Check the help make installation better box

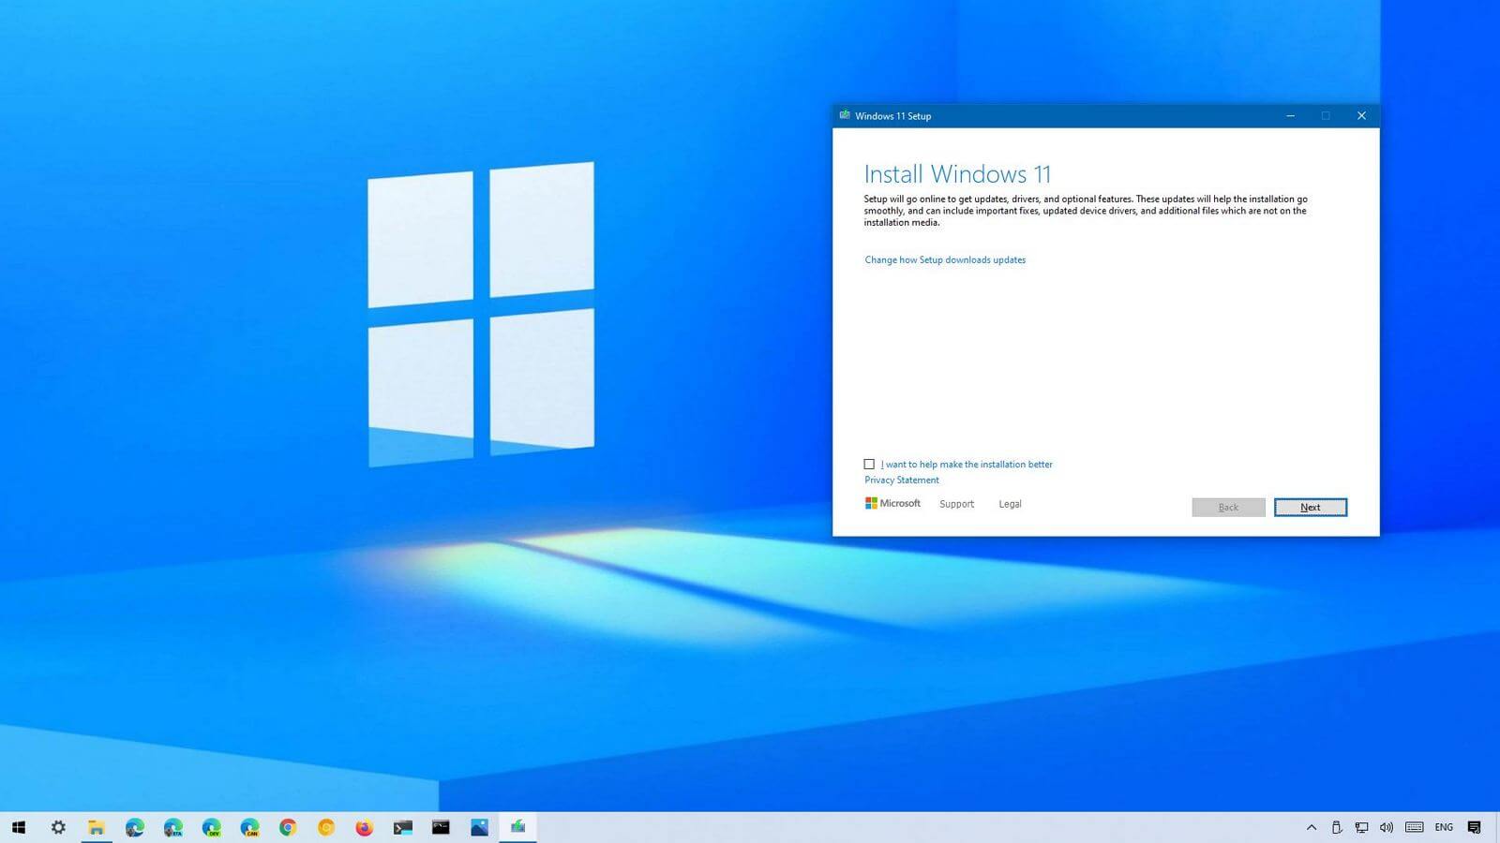click(x=869, y=465)
